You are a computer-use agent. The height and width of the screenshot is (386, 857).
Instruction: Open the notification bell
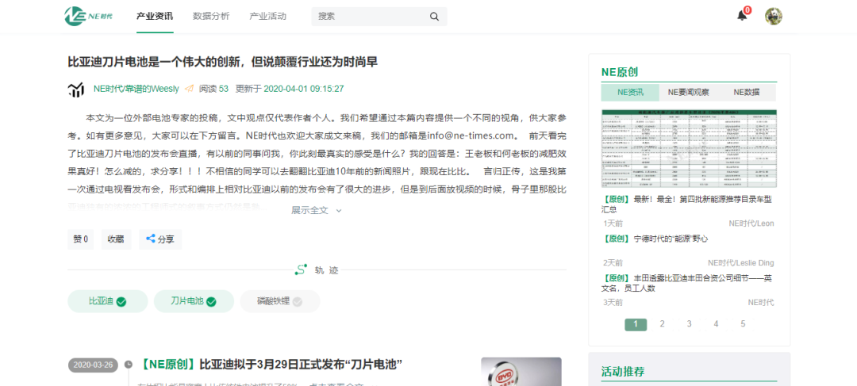[x=742, y=16]
